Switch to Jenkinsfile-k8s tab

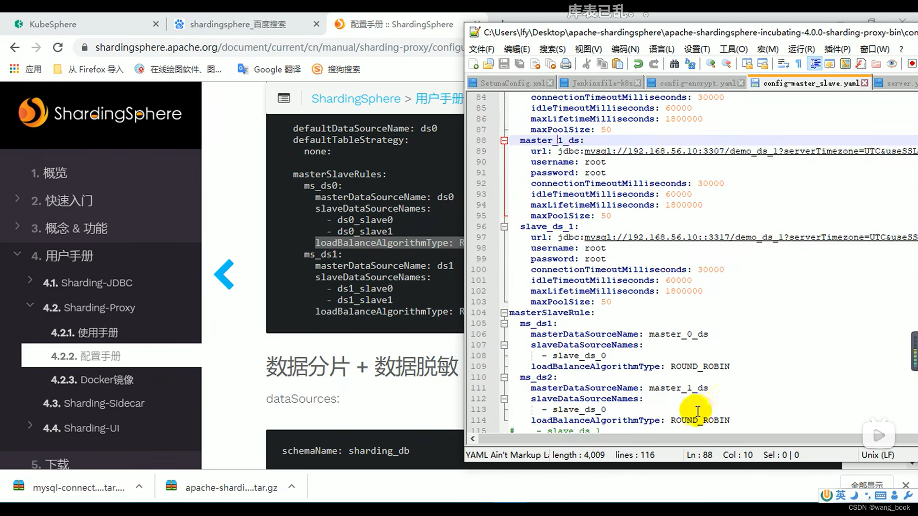pos(601,83)
